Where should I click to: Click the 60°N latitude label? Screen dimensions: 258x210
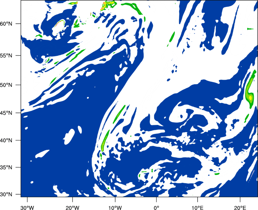[x=6, y=24]
